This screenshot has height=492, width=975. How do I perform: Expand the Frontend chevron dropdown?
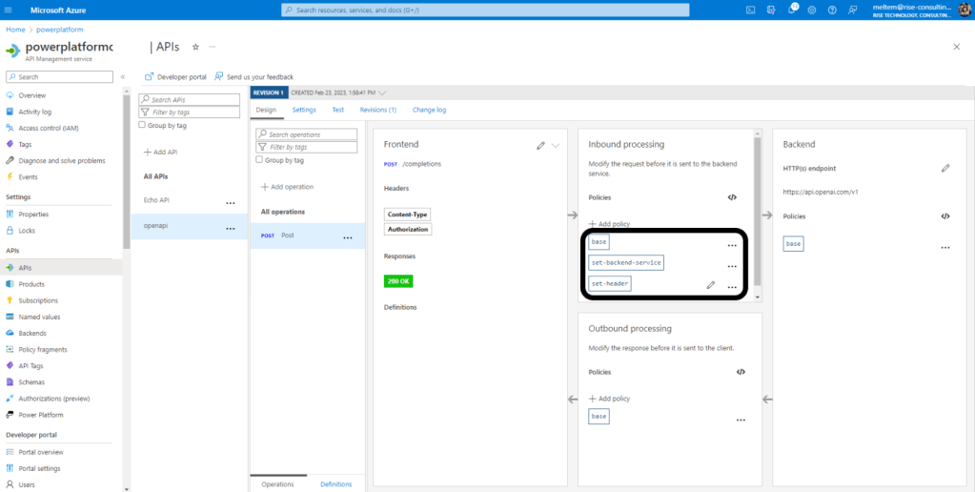[x=556, y=145]
